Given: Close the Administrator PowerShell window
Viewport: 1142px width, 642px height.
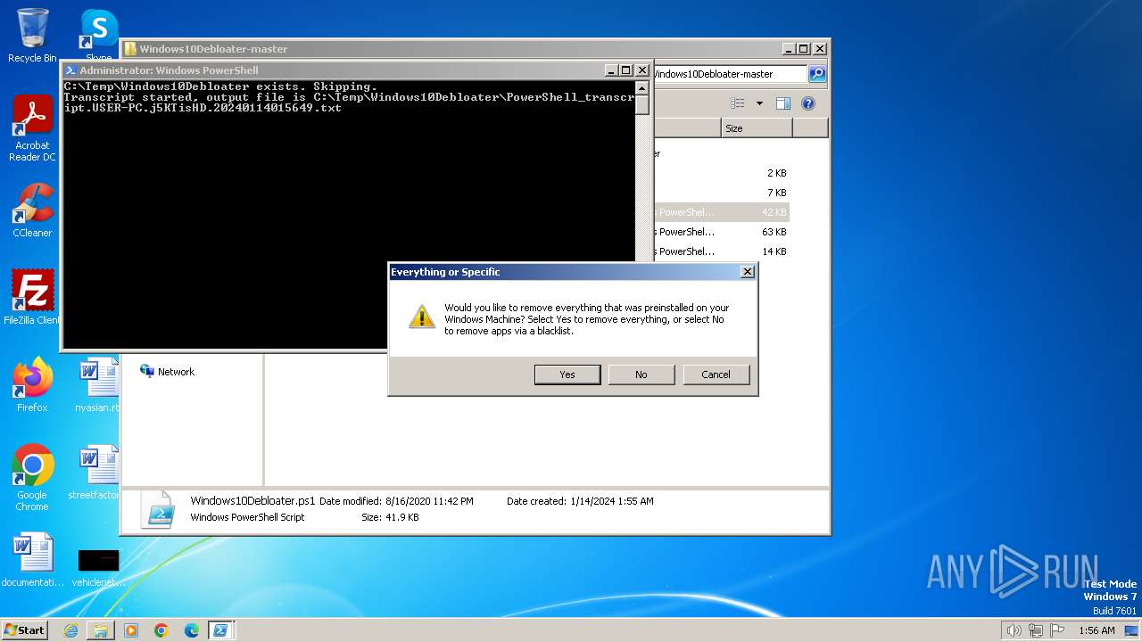Looking at the screenshot, I should 641,70.
